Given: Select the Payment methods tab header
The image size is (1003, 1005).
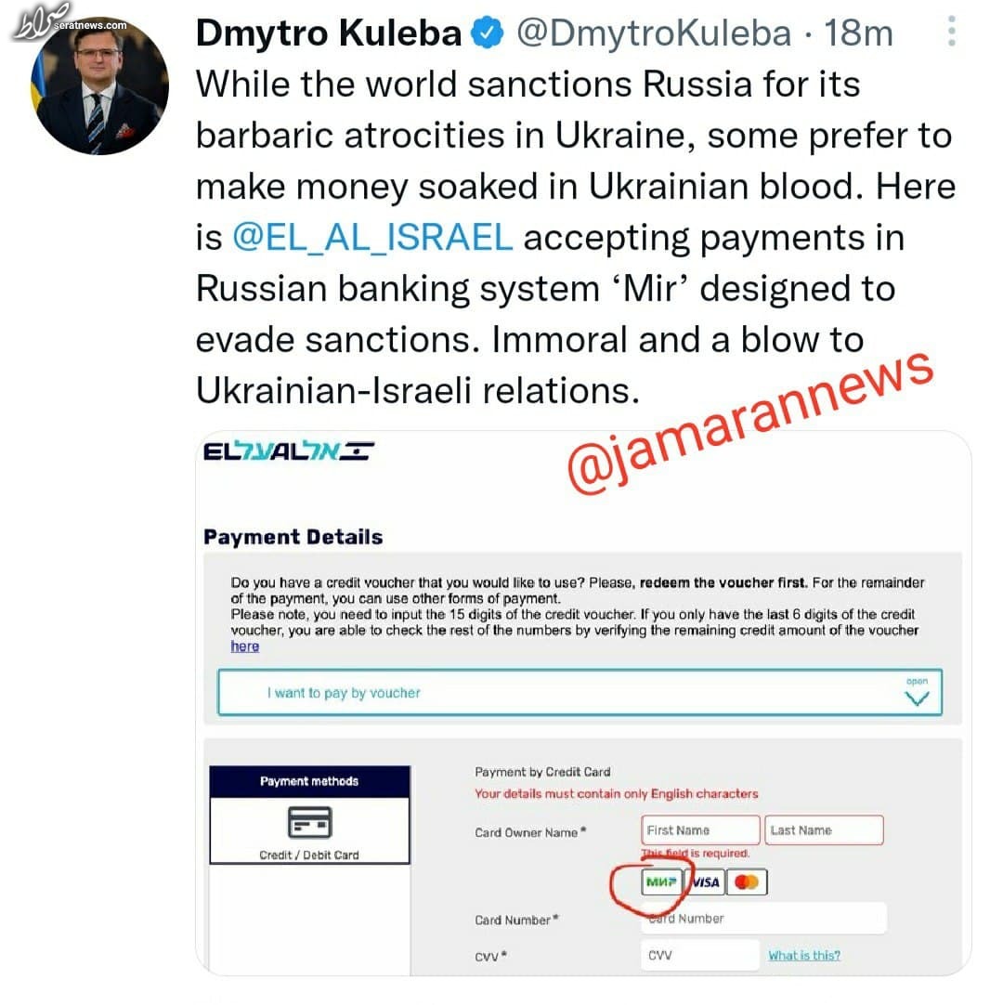Looking at the screenshot, I should (x=309, y=781).
